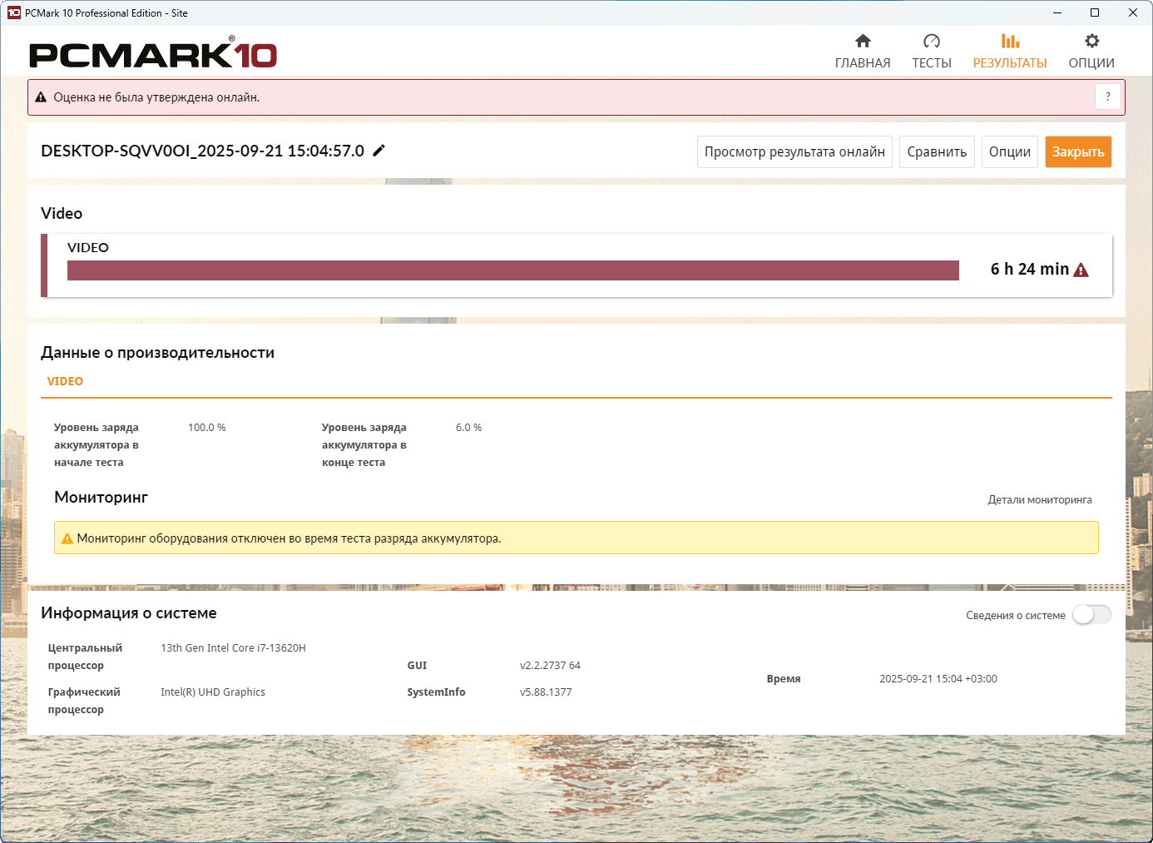Viewport: 1153px width, 843px height.
Task: Click the yellow monitoring warning icon
Action: 67,538
